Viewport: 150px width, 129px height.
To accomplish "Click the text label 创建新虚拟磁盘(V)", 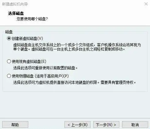I will (x=27, y=38).
